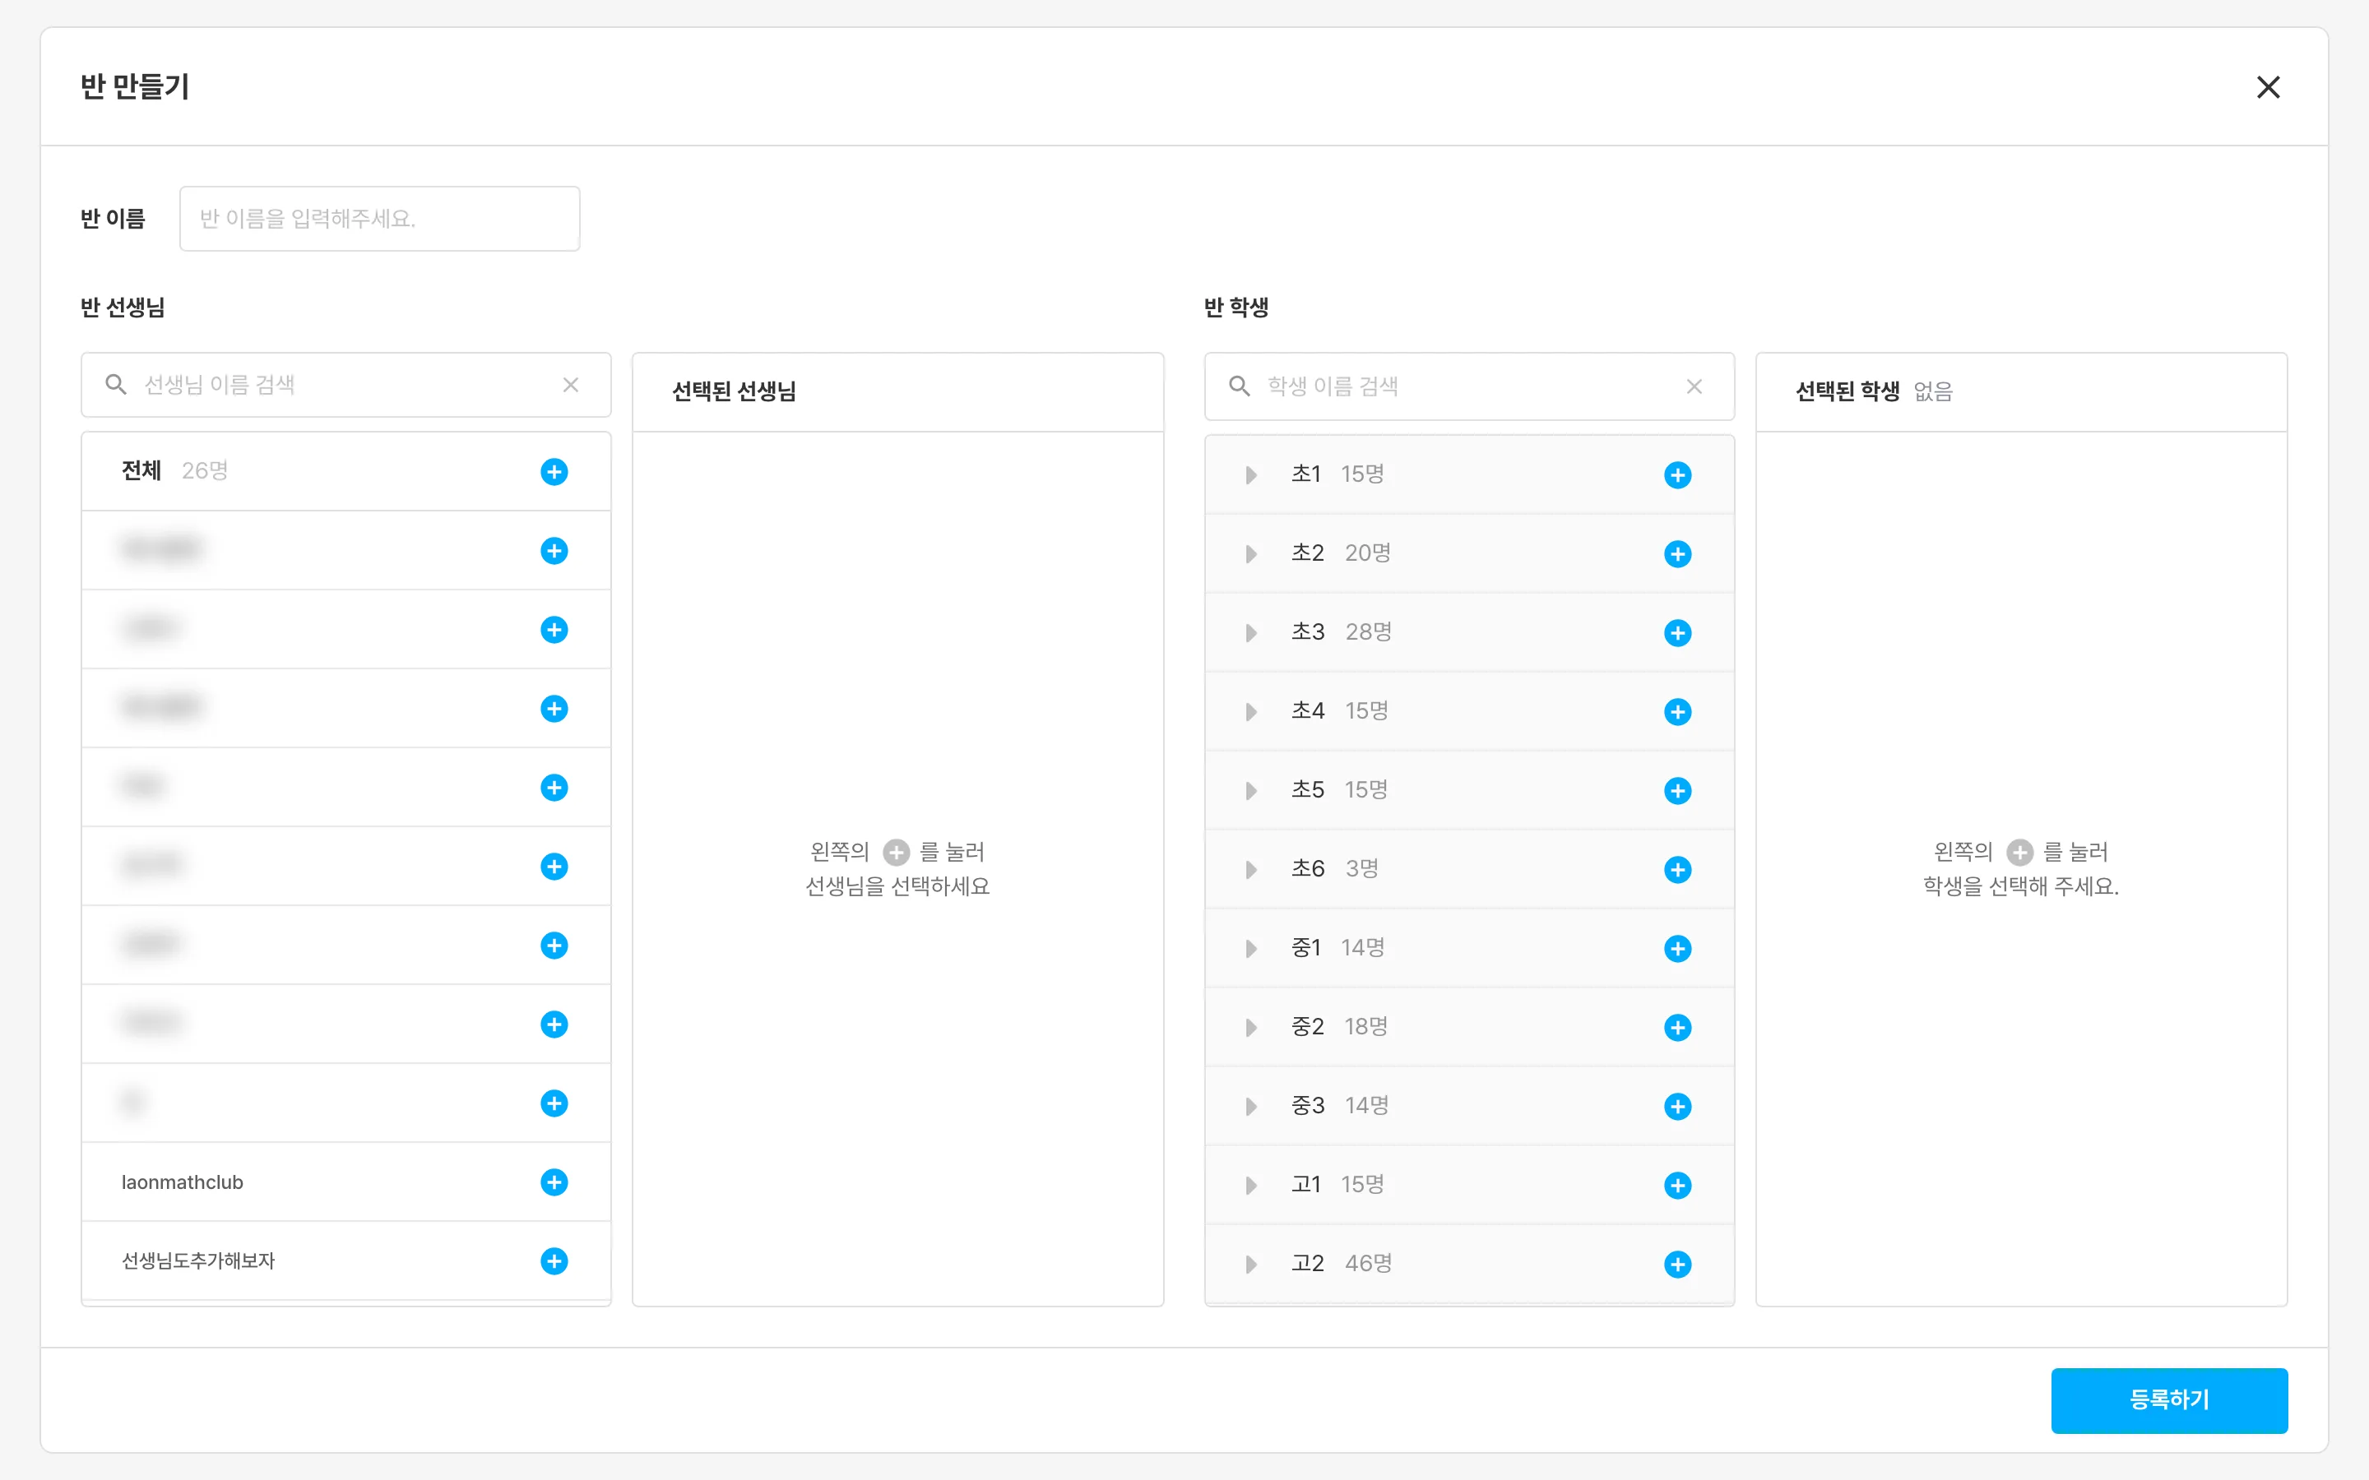2369x1480 pixels.
Task: Add all 초2 students via plus icon
Action: tap(1678, 554)
